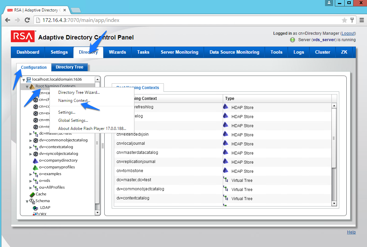Click the HDAP Store icon in cn=localjournal row
Screen dimensions: 367x247
225,143
